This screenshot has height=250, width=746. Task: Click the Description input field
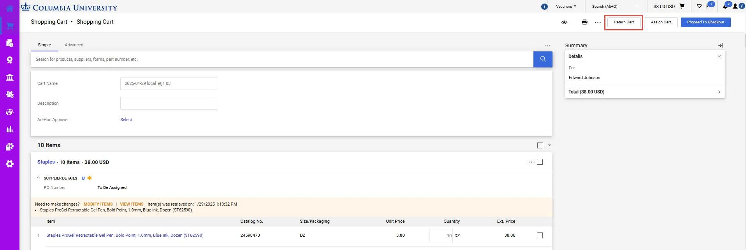[x=169, y=103]
